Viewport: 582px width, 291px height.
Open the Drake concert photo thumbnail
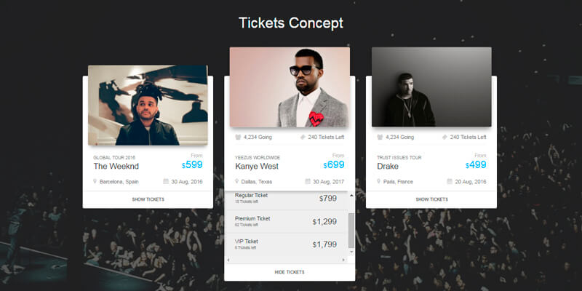pyautogui.click(x=431, y=87)
